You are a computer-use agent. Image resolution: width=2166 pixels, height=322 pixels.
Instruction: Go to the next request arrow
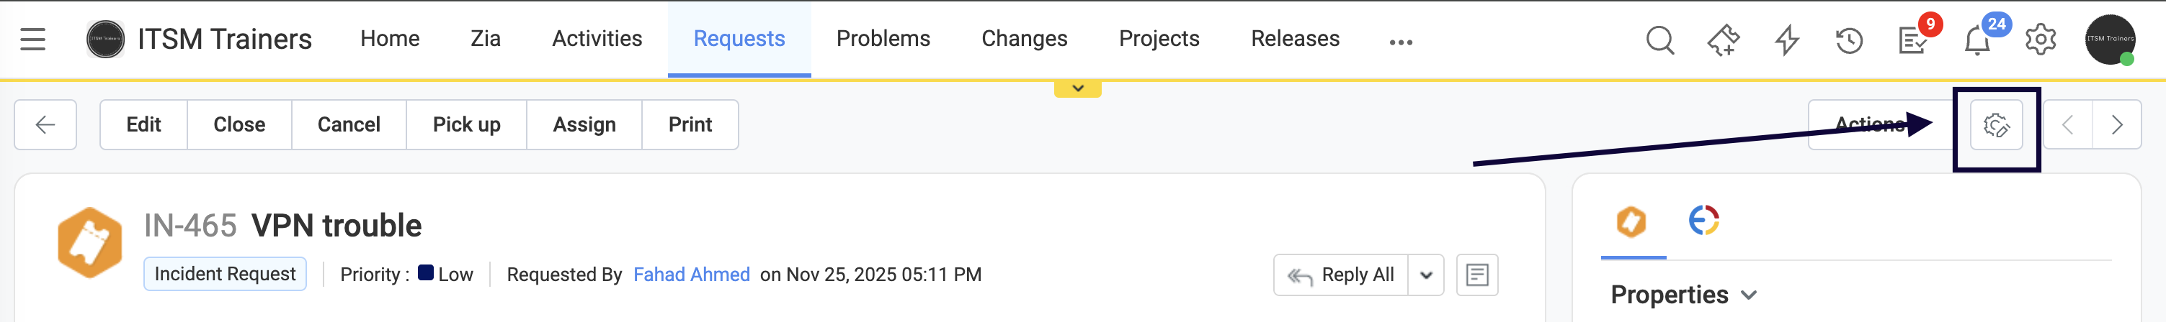[x=2116, y=125]
